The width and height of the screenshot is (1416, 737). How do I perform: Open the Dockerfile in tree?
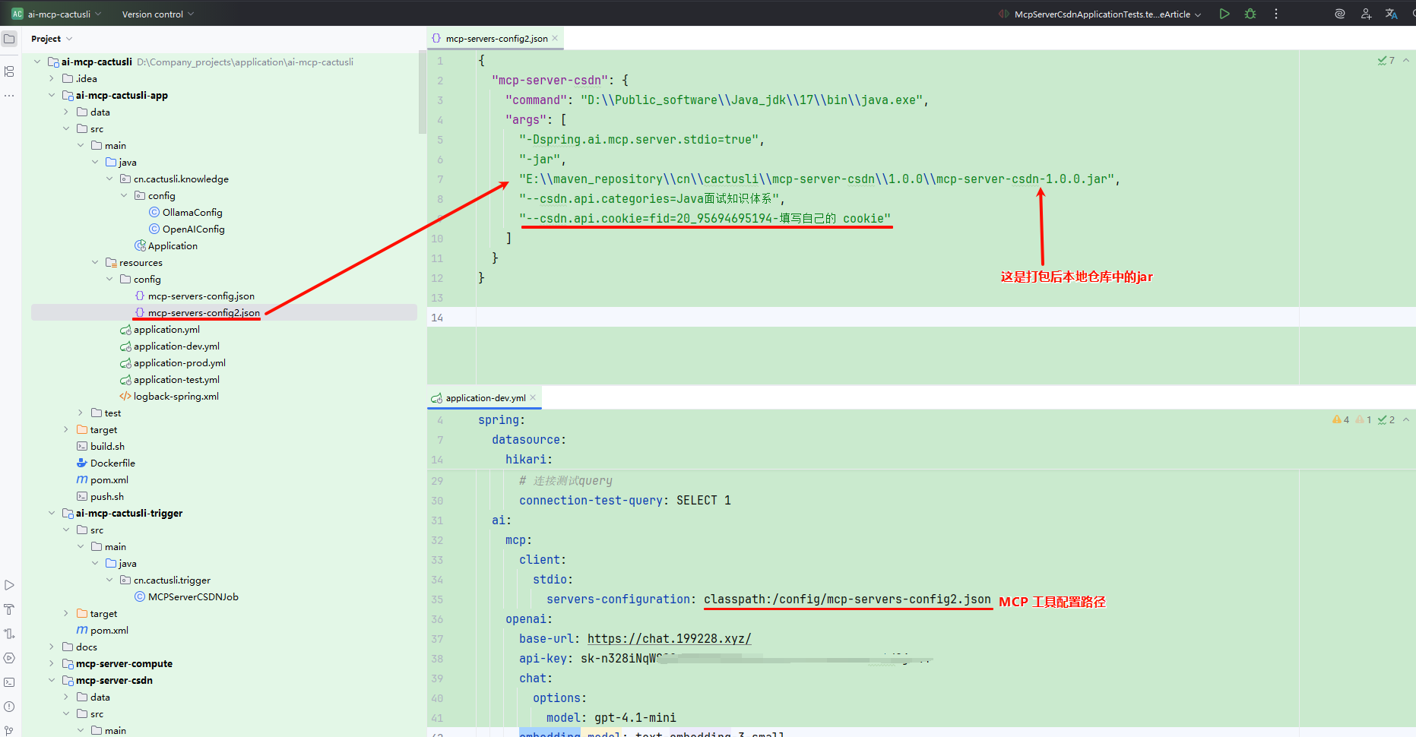pyautogui.click(x=112, y=463)
